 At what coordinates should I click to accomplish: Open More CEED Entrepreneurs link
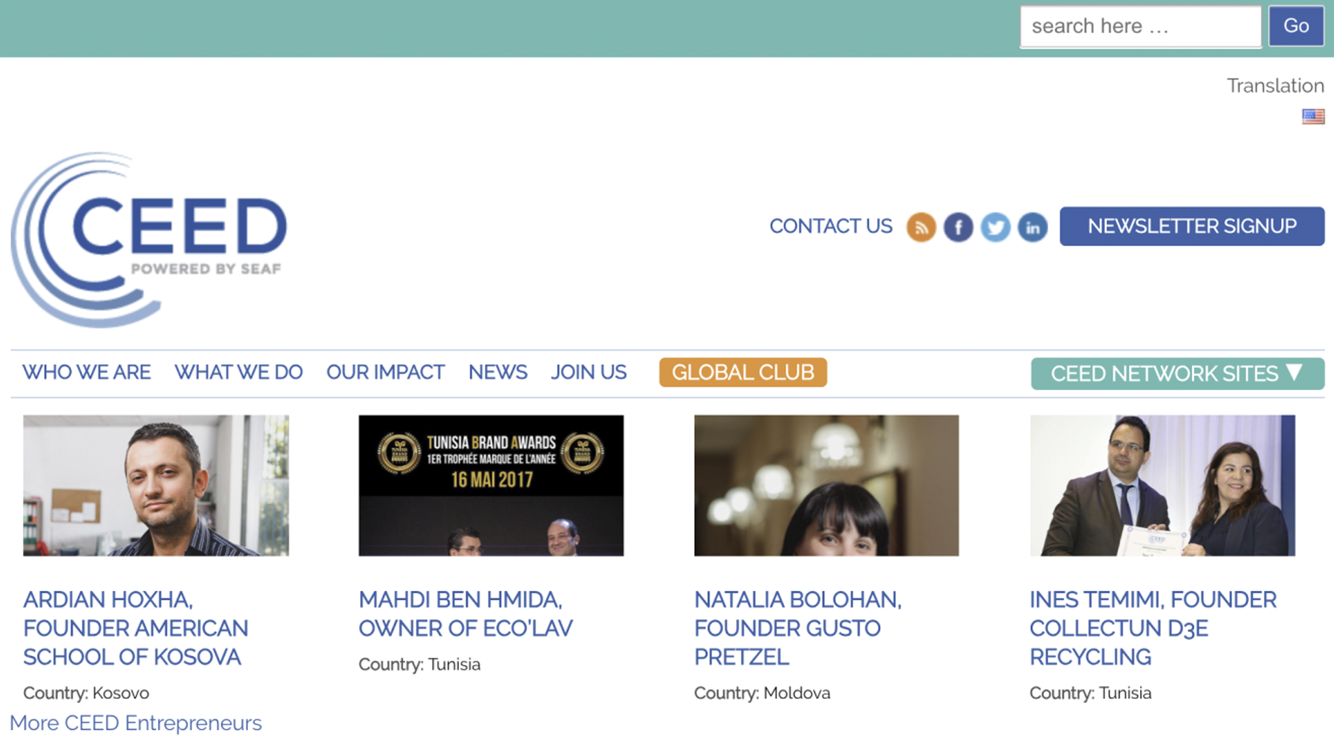click(x=136, y=723)
